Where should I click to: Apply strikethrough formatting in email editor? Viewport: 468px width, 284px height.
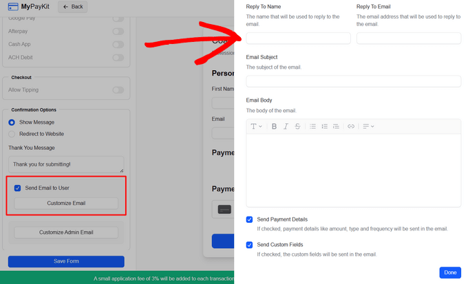pos(297,127)
